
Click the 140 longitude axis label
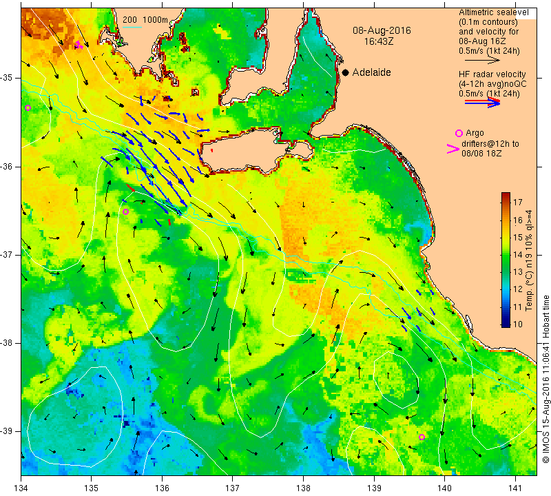coord(444,488)
